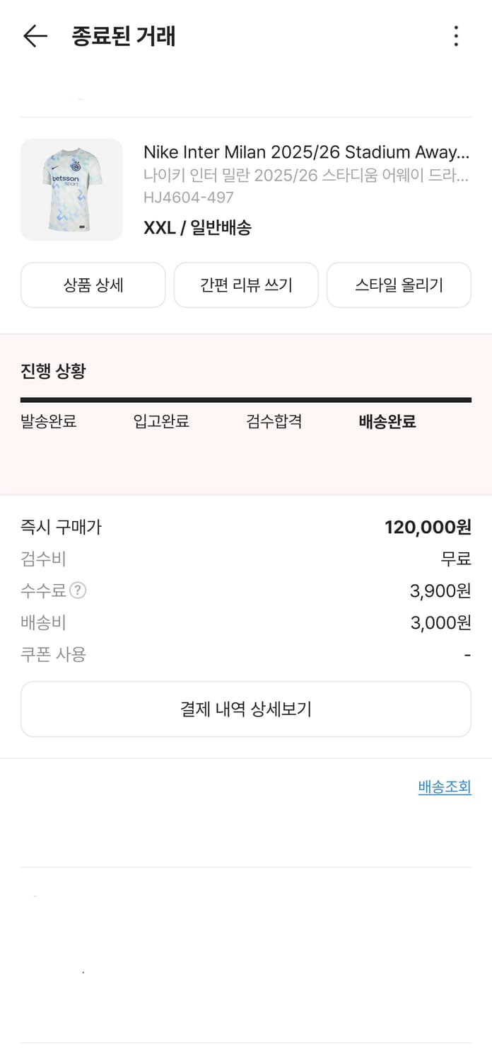Screen dimensions: 492x1062
Task: Tap the 수수료 help question mark icon
Action: [x=79, y=591]
